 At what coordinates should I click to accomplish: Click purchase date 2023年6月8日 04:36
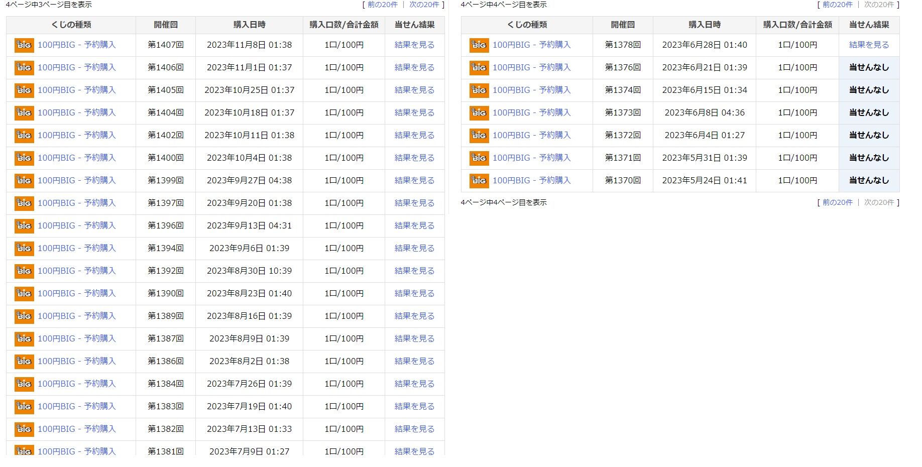click(x=705, y=112)
